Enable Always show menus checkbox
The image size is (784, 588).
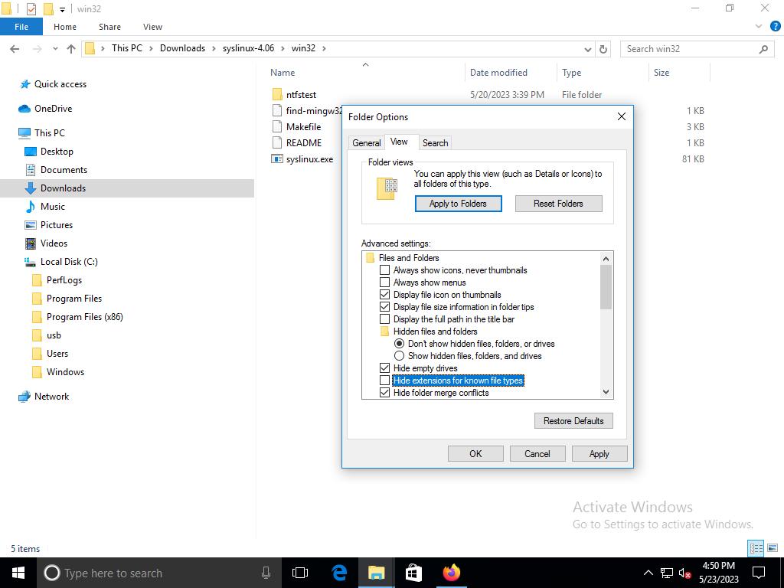coord(385,283)
